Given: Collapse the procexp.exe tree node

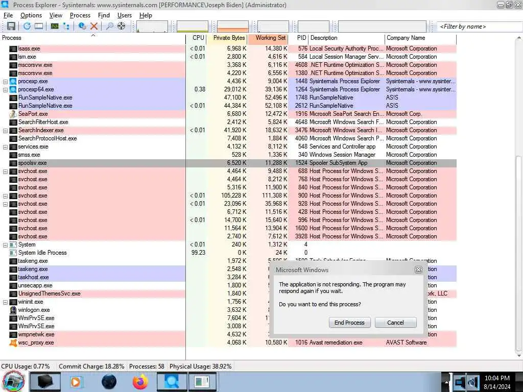Looking at the screenshot, I should click(5, 81).
